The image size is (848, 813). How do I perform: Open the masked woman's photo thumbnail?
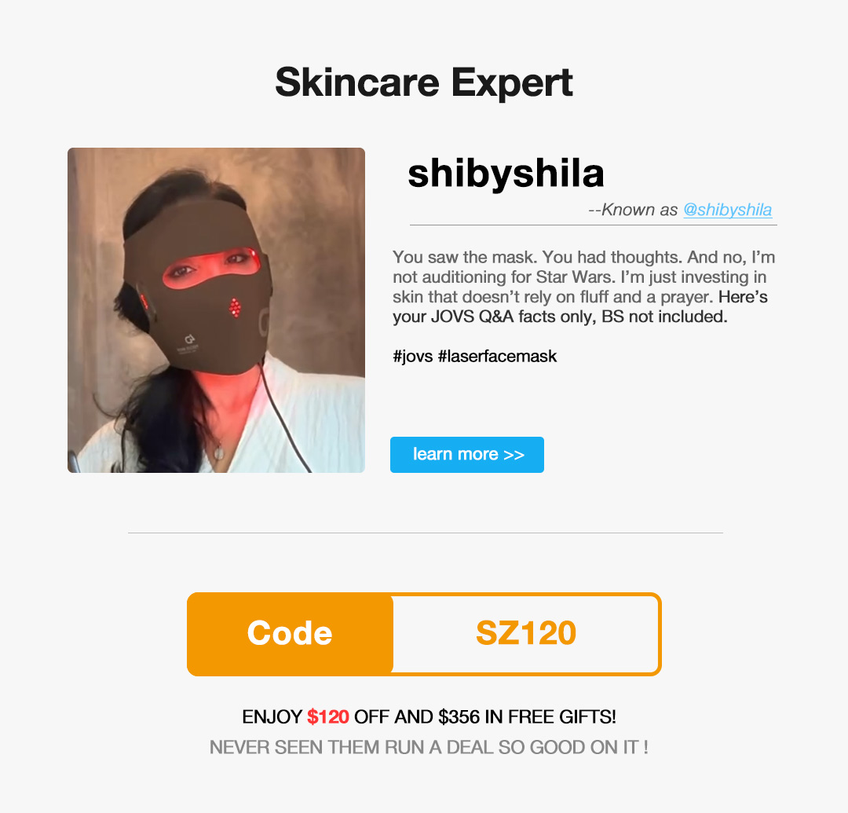[217, 310]
